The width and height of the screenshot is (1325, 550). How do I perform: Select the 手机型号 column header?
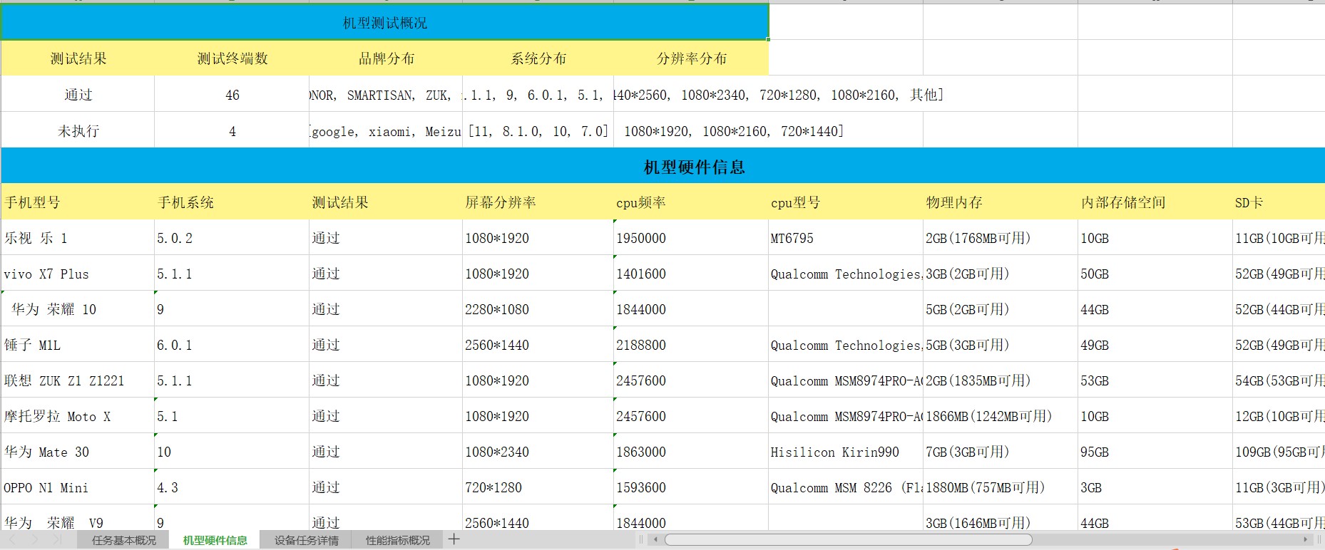click(x=78, y=202)
